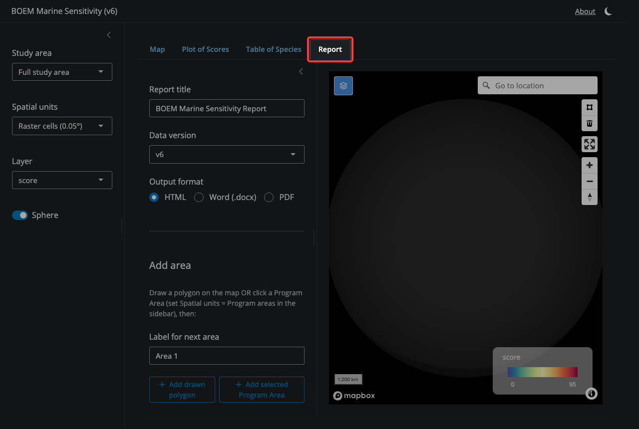This screenshot has height=429, width=639.
Task: Click Add drawn polygon button
Action: click(182, 390)
